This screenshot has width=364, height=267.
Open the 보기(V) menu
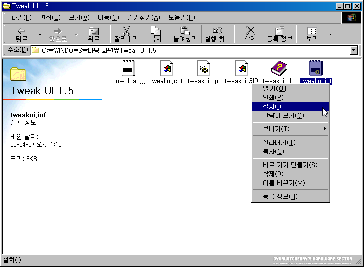point(79,18)
